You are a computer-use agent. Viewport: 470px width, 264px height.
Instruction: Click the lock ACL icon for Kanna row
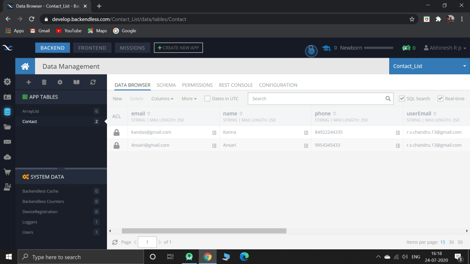(x=117, y=132)
